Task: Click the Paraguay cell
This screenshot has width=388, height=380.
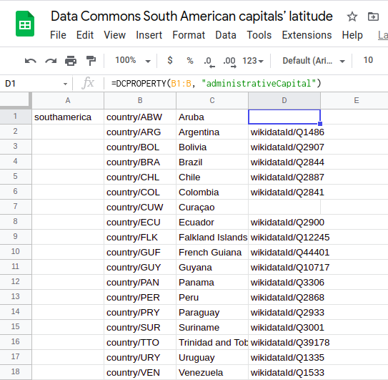Action: click(212, 312)
